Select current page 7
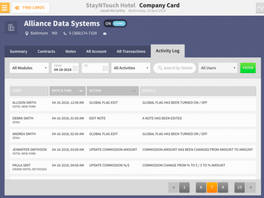Screen dimensions: 264x198 pos(212,187)
